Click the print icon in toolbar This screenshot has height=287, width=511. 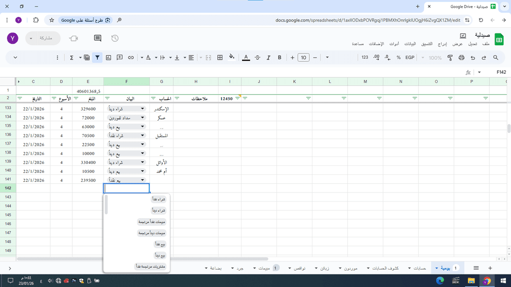462,58
